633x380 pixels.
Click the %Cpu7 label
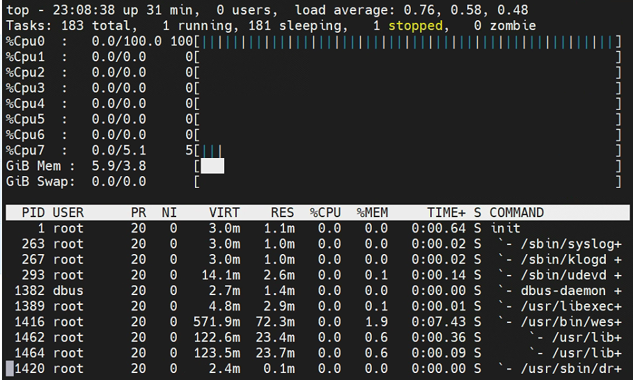[26, 151]
